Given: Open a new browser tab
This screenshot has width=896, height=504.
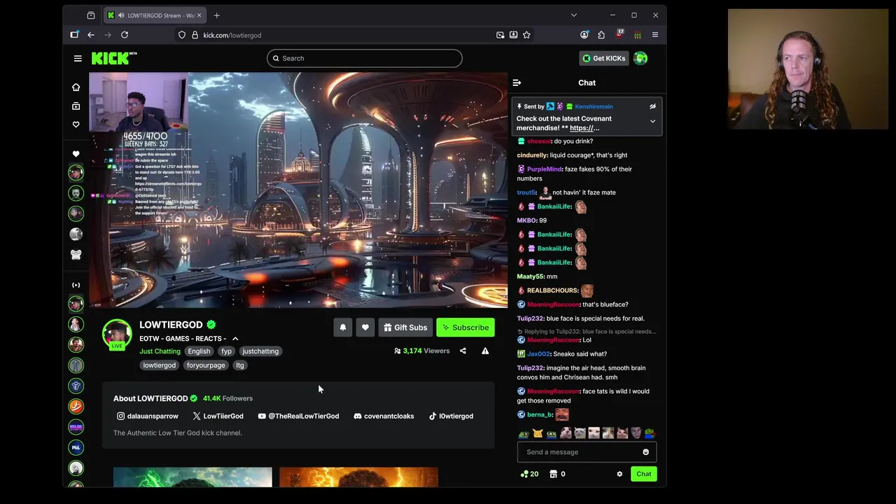Looking at the screenshot, I should 216,15.
